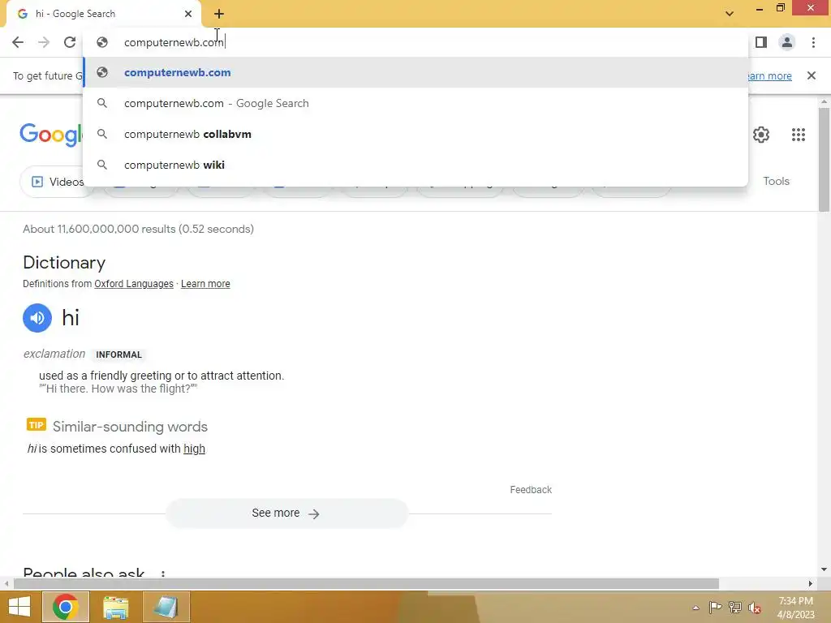Viewport: 831px width, 623px height.
Task: Click the 'Similar-sounding words' heading
Action: [130, 427]
